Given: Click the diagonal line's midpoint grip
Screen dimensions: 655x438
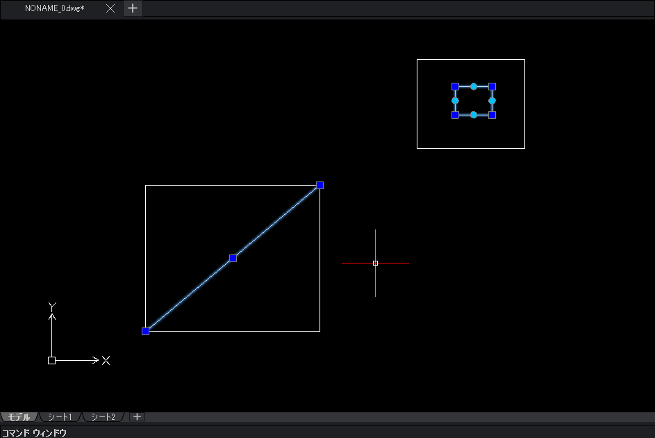Looking at the screenshot, I should [x=233, y=259].
